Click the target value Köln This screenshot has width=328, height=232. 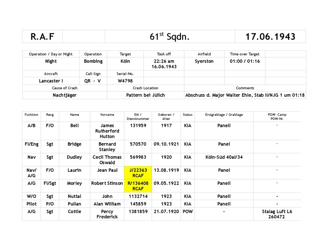pos(125,61)
